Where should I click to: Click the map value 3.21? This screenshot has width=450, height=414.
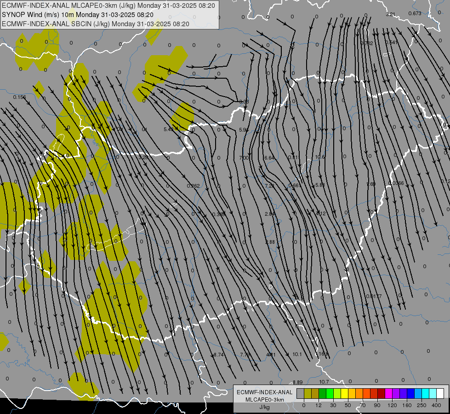point(390,14)
